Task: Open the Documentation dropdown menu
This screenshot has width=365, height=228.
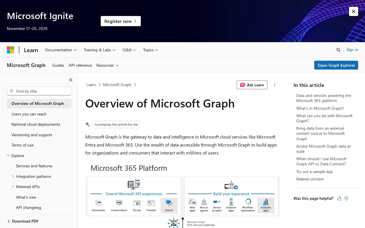Action: click(61, 50)
